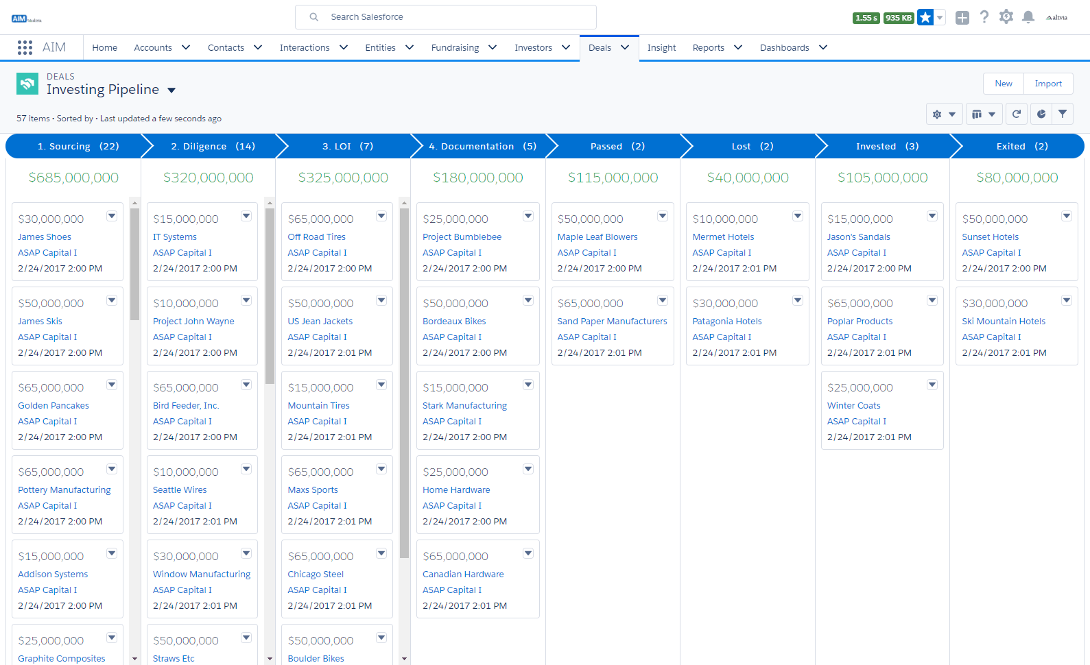This screenshot has height=665, width=1090.
Task: Open the Project Bumblebee card menu
Action: [528, 216]
